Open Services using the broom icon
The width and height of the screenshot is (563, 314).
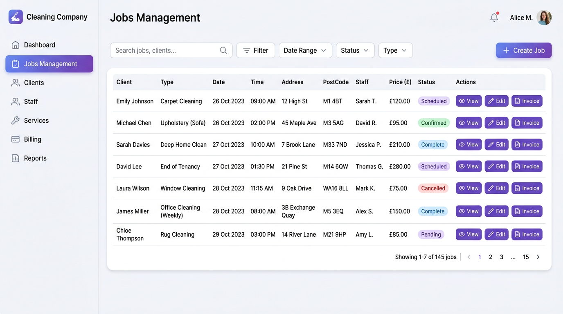16,120
